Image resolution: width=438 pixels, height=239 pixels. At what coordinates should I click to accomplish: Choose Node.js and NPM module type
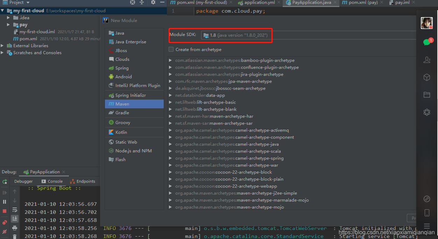click(134, 151)
